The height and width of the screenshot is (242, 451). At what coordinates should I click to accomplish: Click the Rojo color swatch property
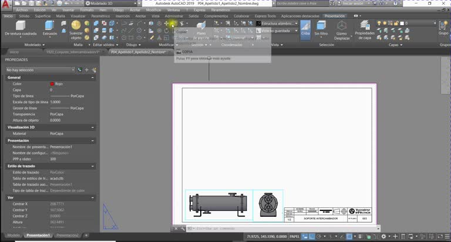coord(52,84)
